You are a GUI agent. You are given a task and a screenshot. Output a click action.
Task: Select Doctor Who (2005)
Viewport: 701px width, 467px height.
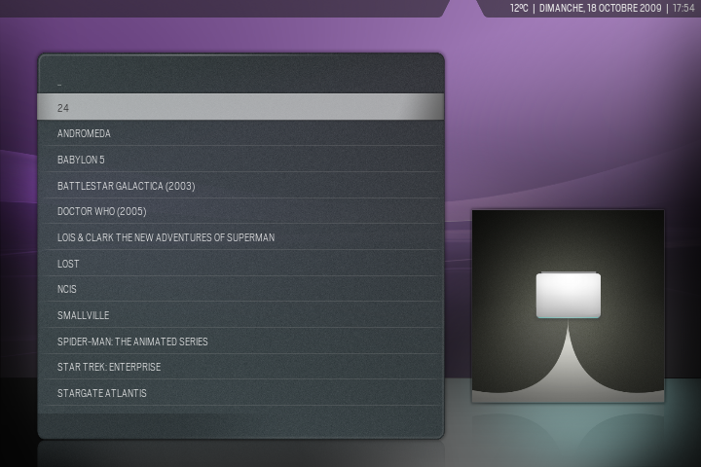(240, 211)
